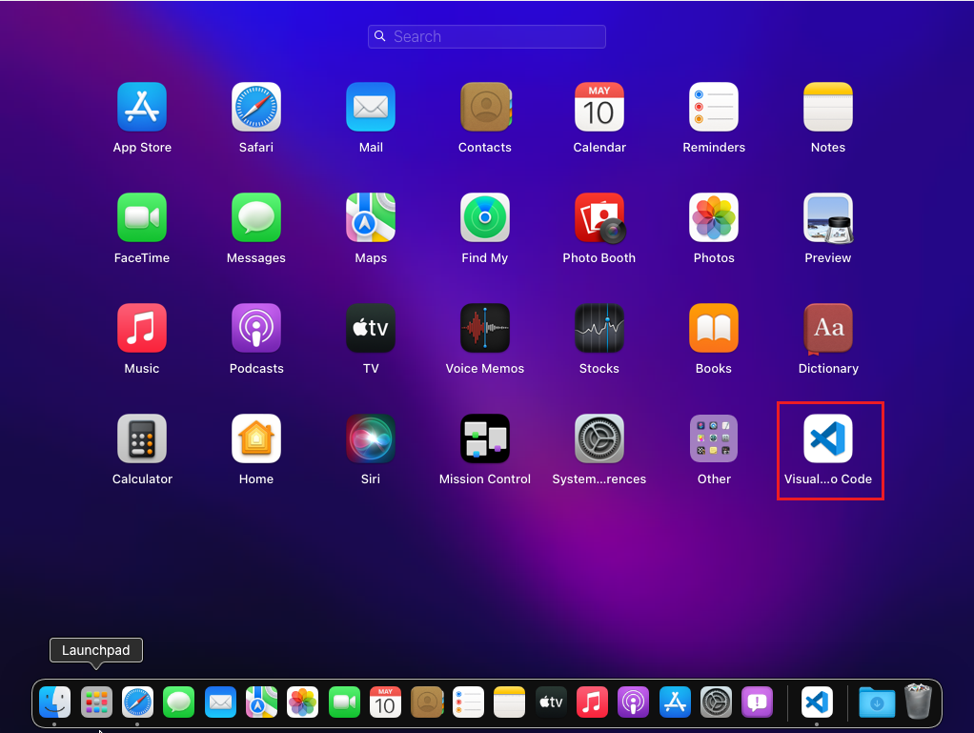This screenshot has width=974, height=733.
Task: Open the Books app
Action: (713, 329)
